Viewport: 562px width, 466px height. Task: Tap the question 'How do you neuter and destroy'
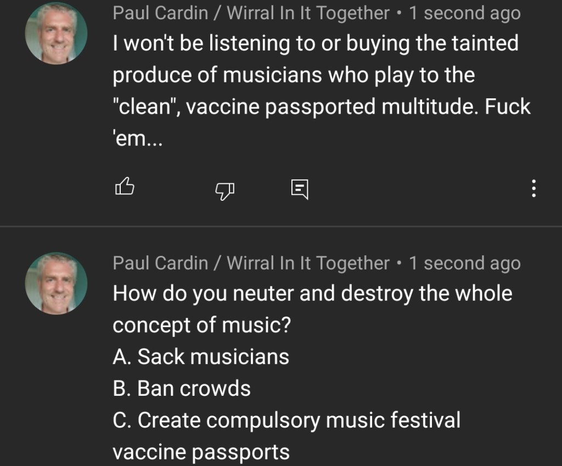[312, 294]
